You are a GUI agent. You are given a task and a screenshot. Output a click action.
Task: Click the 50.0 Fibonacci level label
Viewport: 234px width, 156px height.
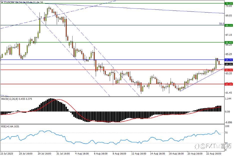click(221, 23)
